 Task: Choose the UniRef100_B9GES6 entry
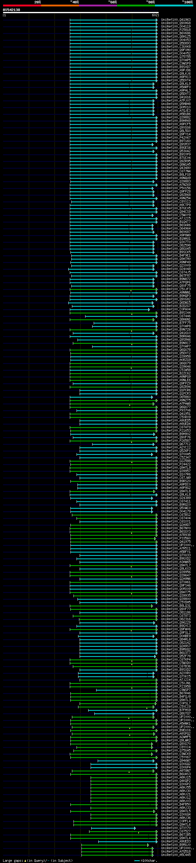(176, 148)
